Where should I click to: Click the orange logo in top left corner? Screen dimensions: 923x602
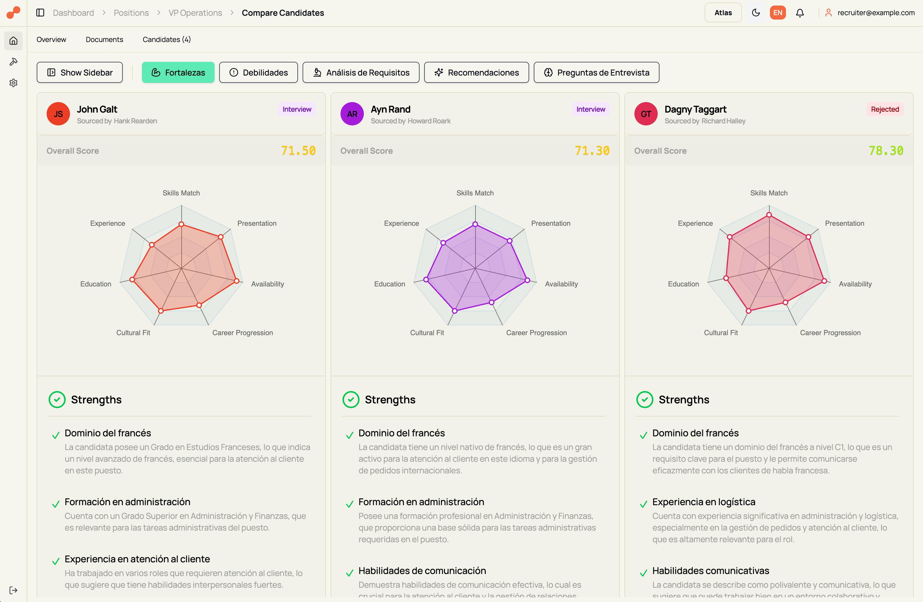(x=13, y=13)
